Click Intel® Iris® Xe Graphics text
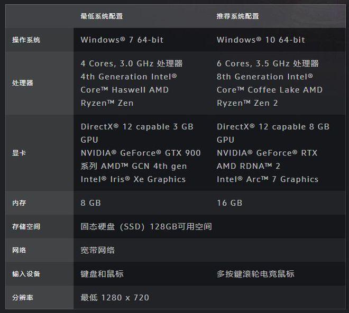This screenshot has height=313, width=349. coord(133,179)
